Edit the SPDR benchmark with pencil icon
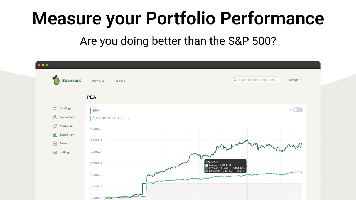The width and height of the screenshot is (356, 200). tap(129, 118)
